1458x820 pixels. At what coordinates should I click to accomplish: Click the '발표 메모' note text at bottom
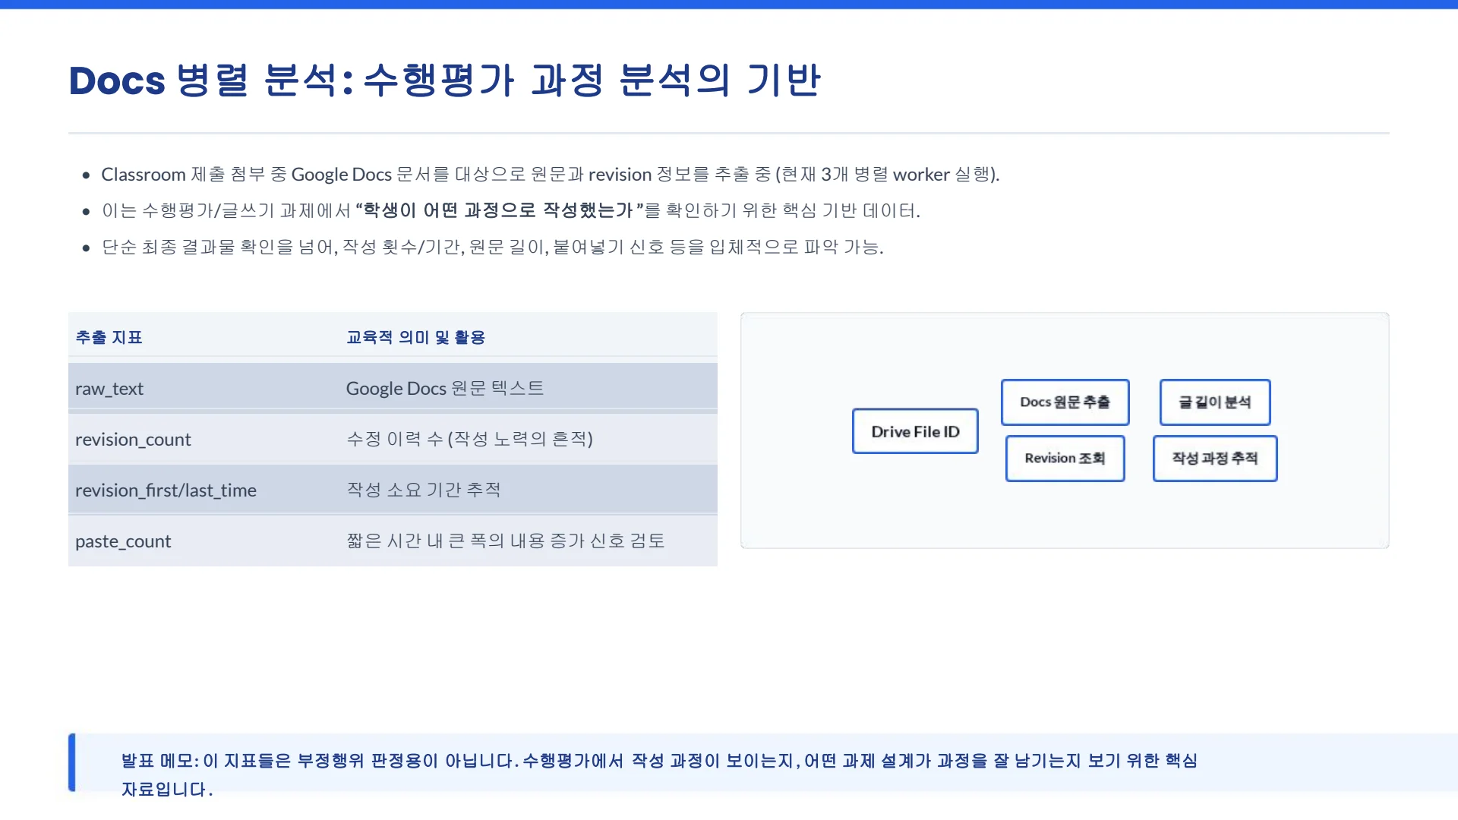(x=659, y=774)
